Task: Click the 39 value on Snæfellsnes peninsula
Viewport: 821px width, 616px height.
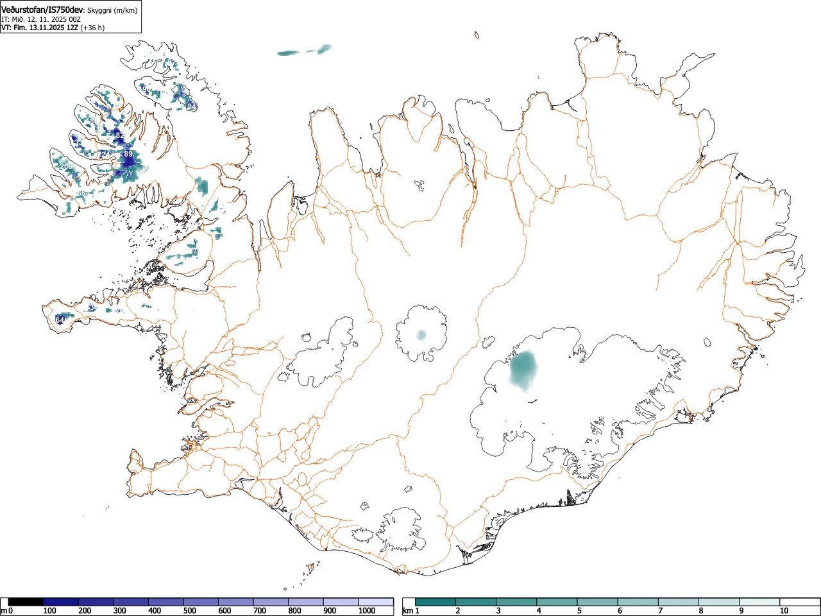Action: (x=93, y=308)
